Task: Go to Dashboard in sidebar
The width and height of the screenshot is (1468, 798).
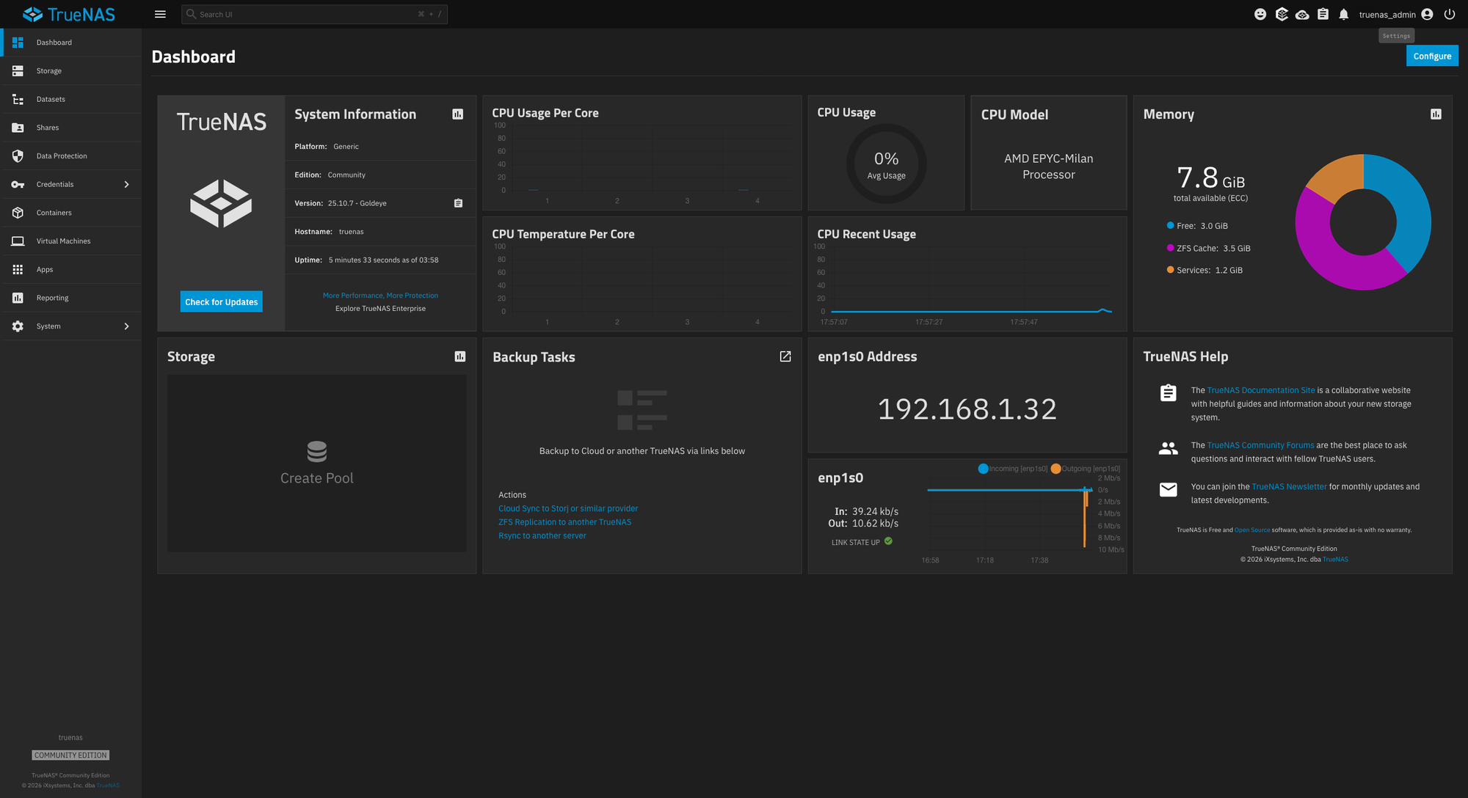Action: pos(71,43)
